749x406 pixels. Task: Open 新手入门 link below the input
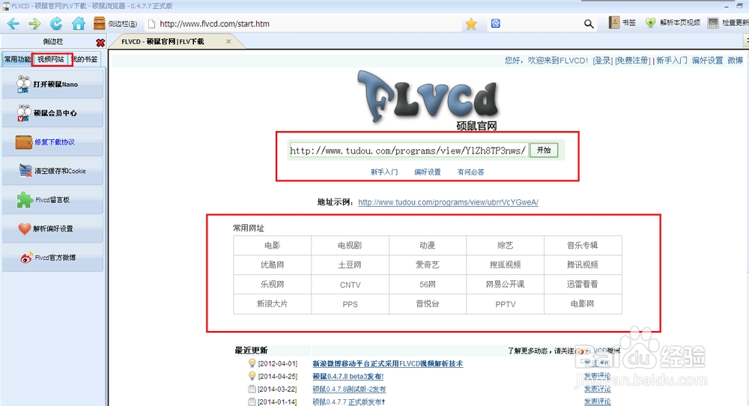384,172
